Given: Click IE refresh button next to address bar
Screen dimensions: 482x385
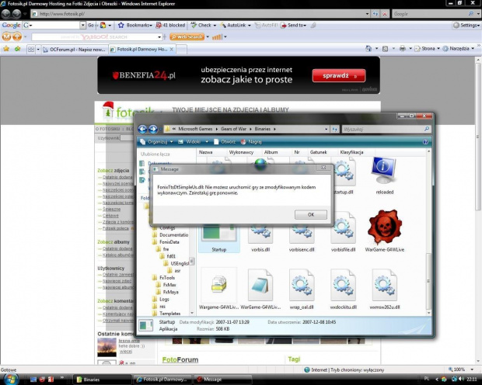Looking at the screenshot, I should click(375, 14).
